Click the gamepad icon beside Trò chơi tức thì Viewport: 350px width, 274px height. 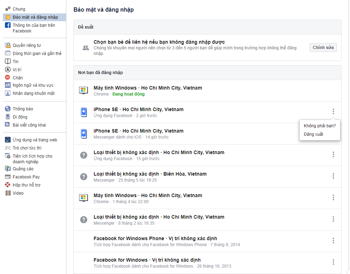[8, 148]
